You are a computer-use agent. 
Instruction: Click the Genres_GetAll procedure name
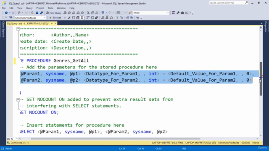[x=71, y=60]
